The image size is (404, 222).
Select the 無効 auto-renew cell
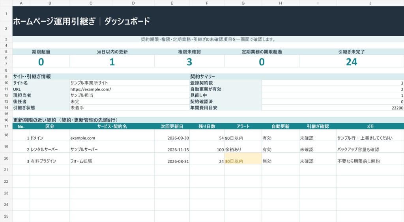pos(281,158)
